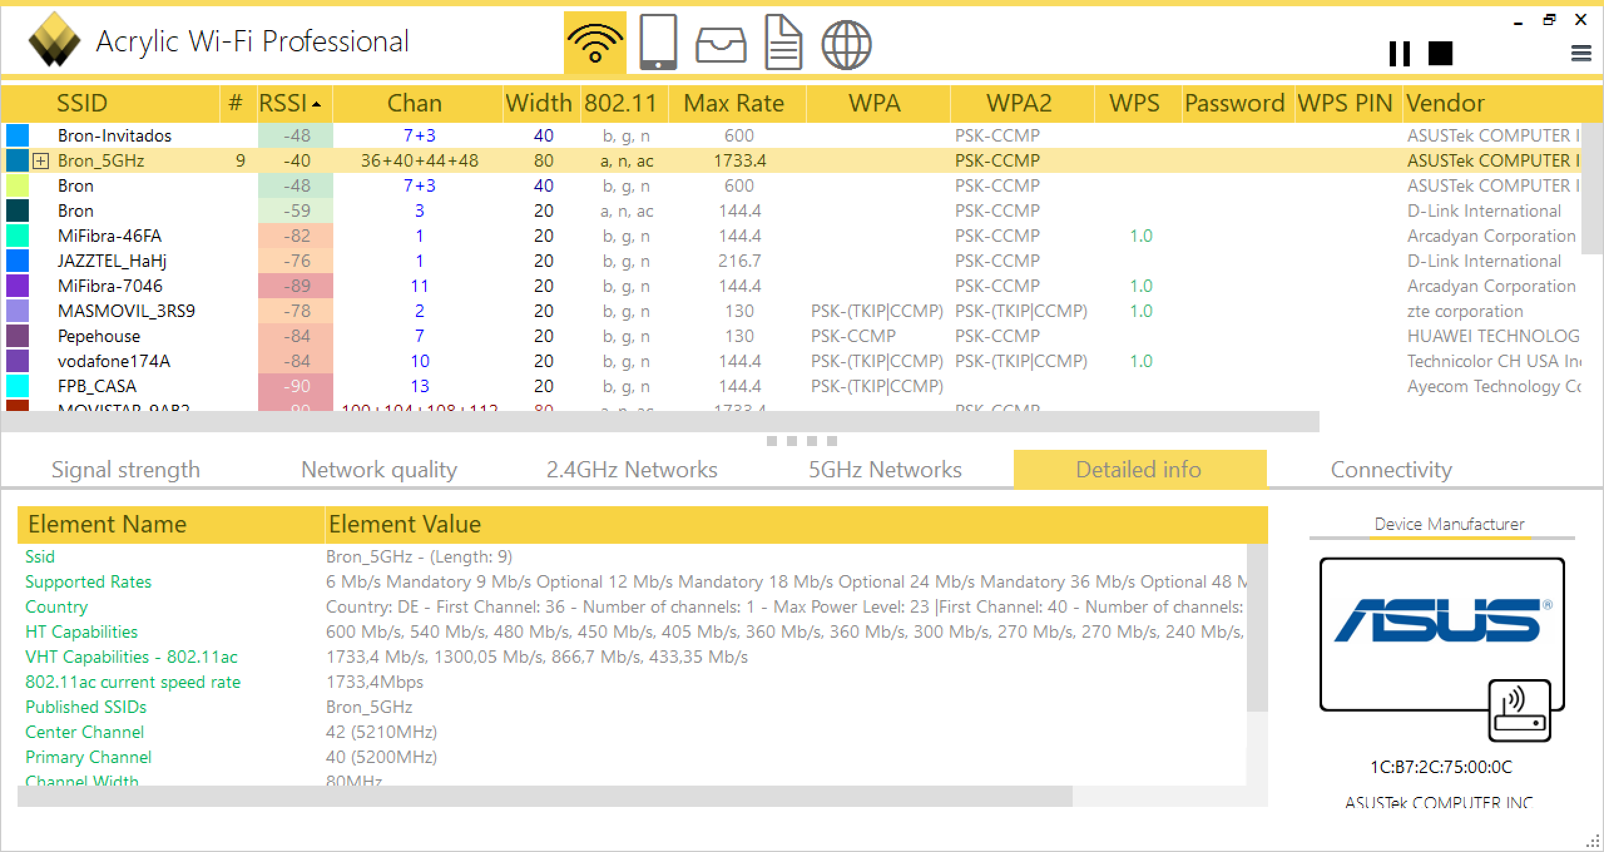Click the Bron-Invitados blue color swatch
Viewport: 1604px width, 852px height.
18,135
